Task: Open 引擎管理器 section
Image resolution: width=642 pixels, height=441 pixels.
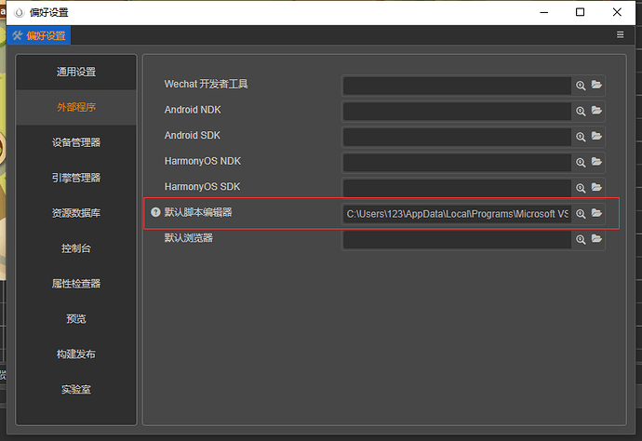Action: (x=76, y=178)
